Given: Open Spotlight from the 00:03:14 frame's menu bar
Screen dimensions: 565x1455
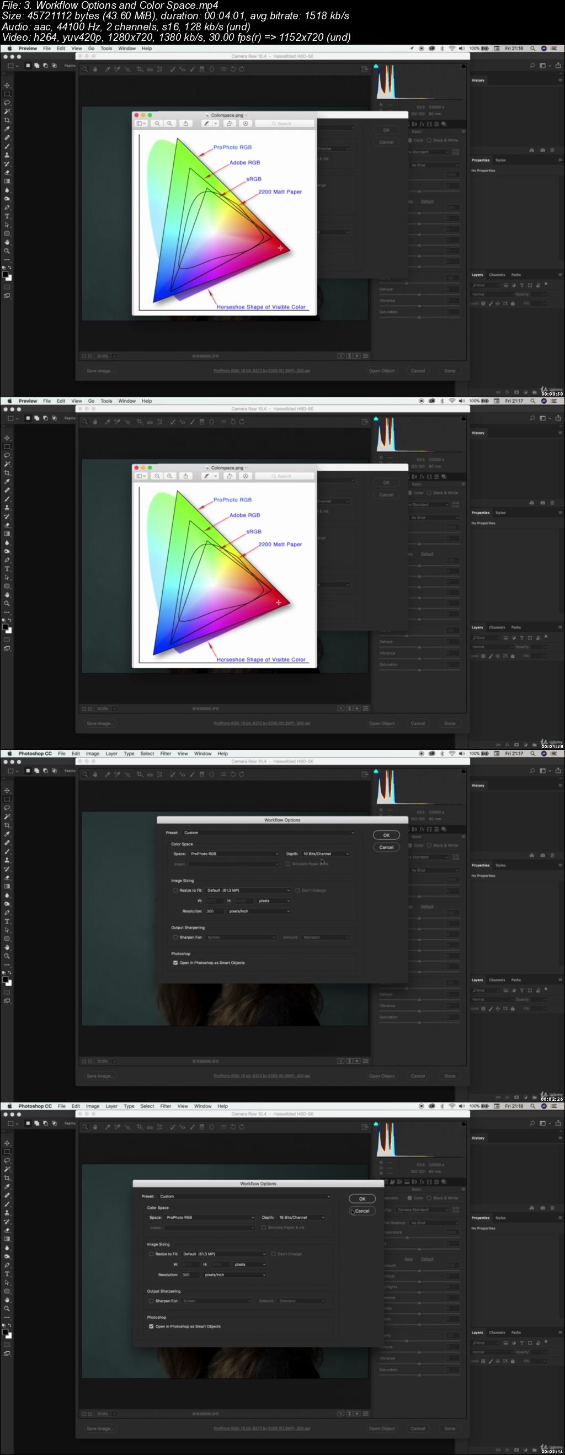Looking at the screenshot, I should point(532,1106).
